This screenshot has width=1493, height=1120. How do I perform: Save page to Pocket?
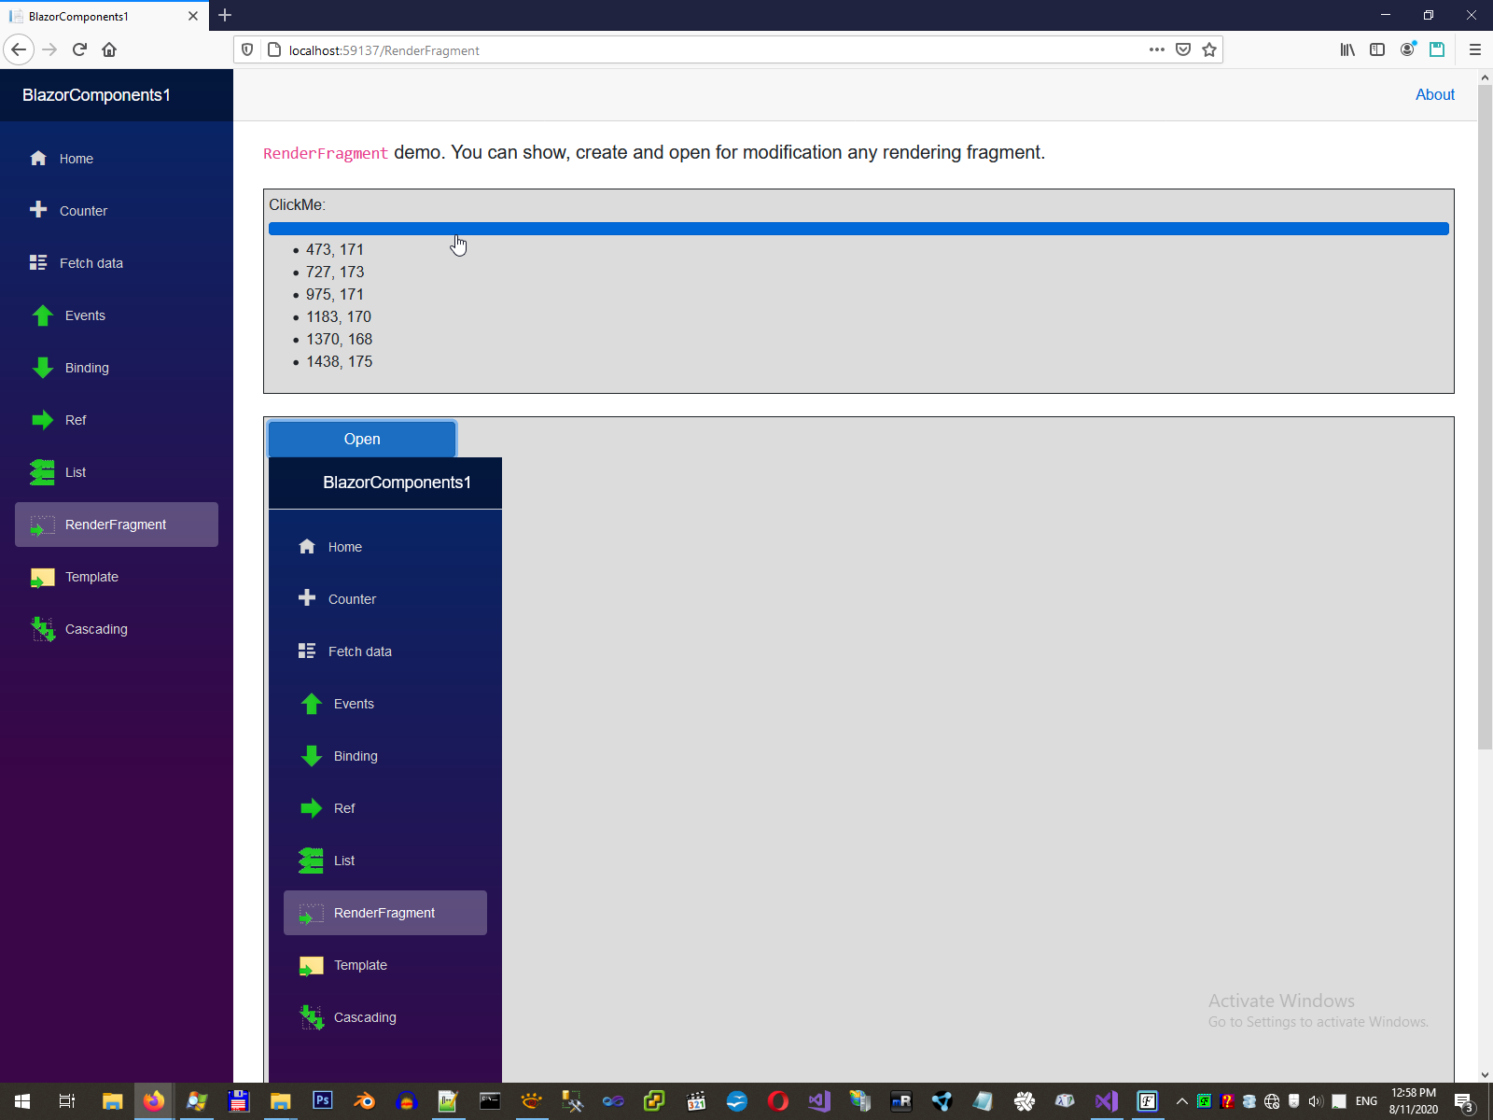[1183, 49]
